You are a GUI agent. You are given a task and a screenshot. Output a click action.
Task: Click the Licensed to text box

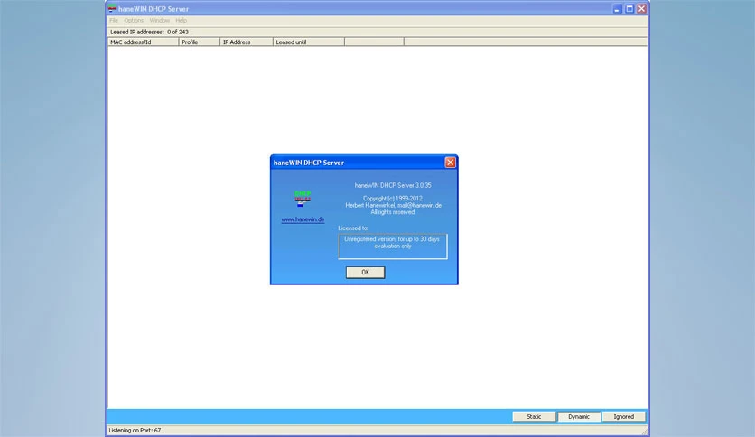coord(393,246)
